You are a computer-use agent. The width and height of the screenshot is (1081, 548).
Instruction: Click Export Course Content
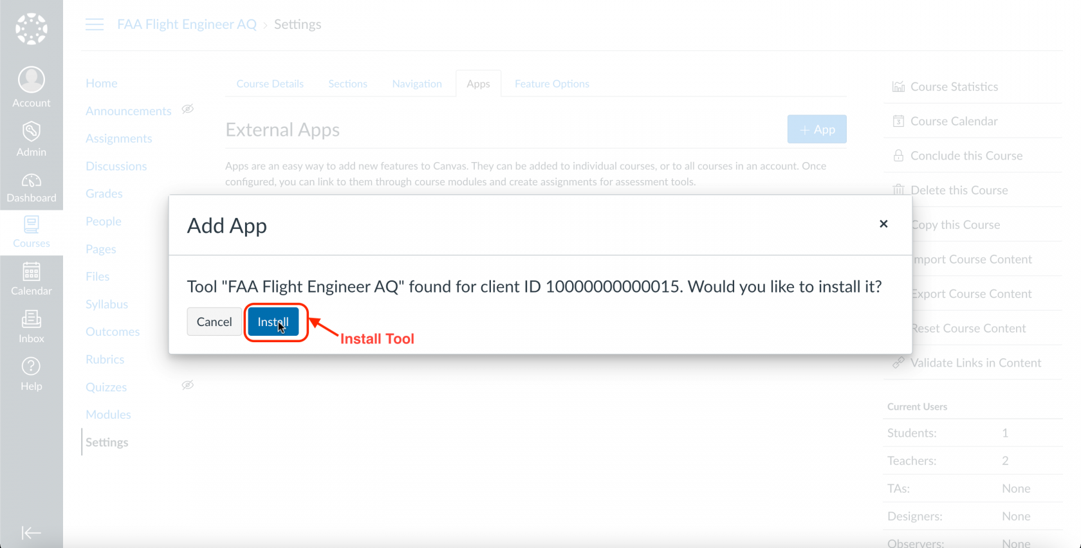pos(972,294)
